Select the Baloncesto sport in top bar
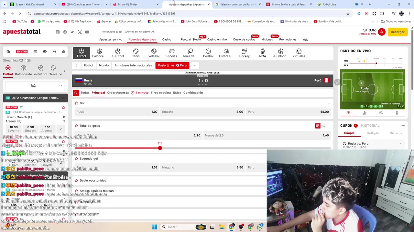This screenshot has width=414, height=232. 99,53
